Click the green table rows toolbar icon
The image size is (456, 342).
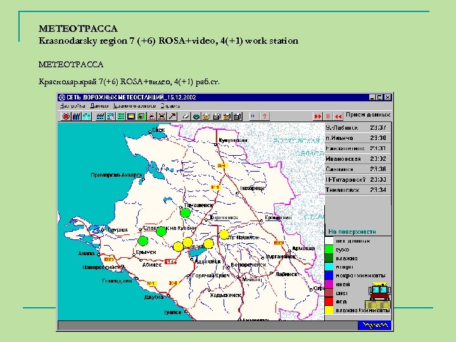[121, 117]
